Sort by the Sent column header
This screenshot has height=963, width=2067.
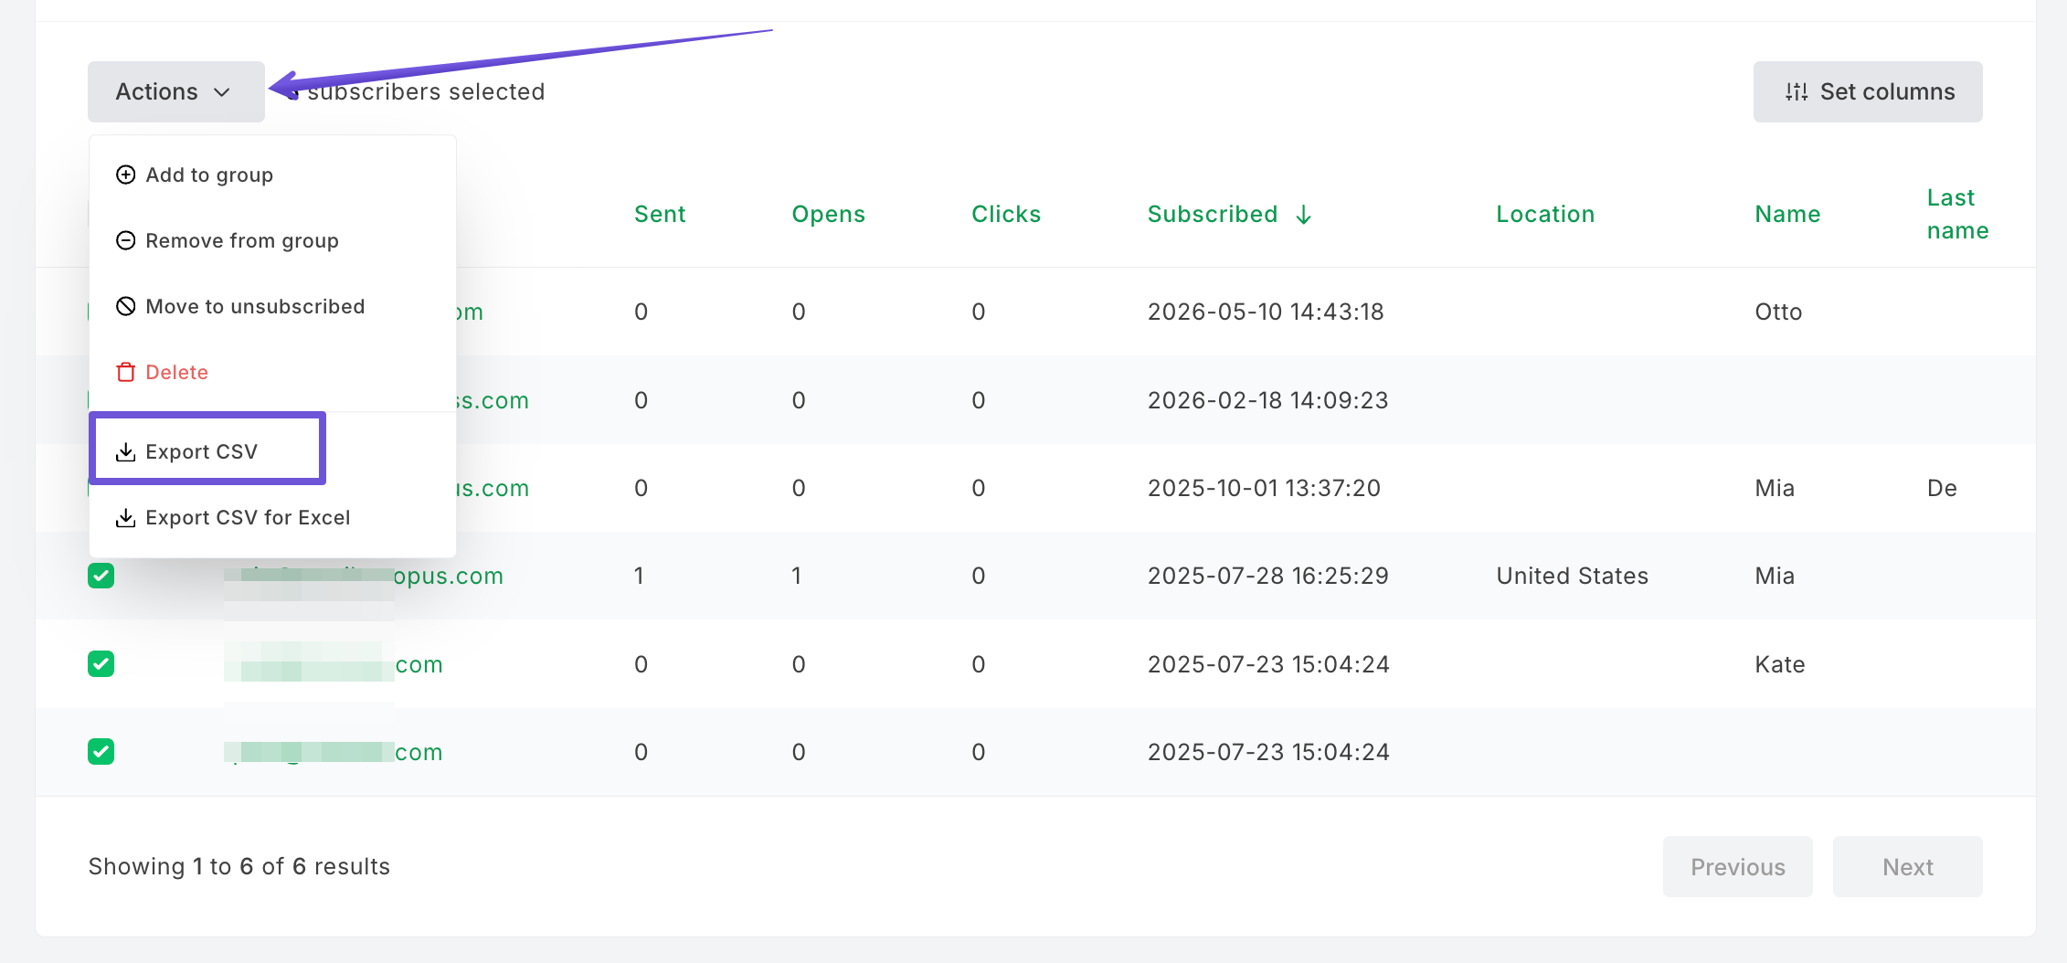tap(660, 214)
